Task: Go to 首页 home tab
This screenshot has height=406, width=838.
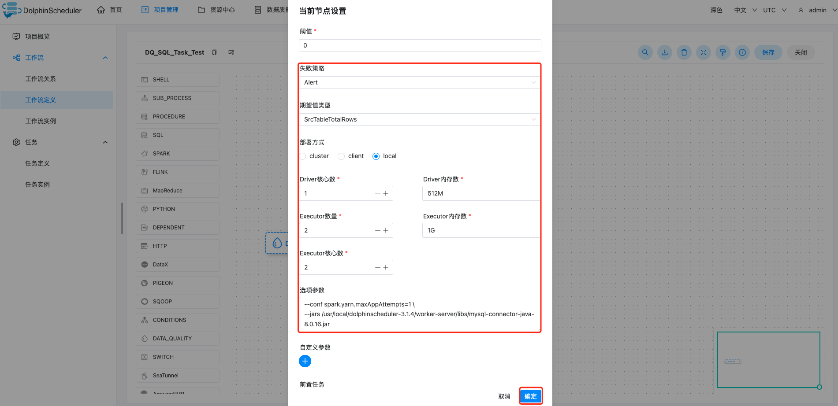Action: (110, 10)
